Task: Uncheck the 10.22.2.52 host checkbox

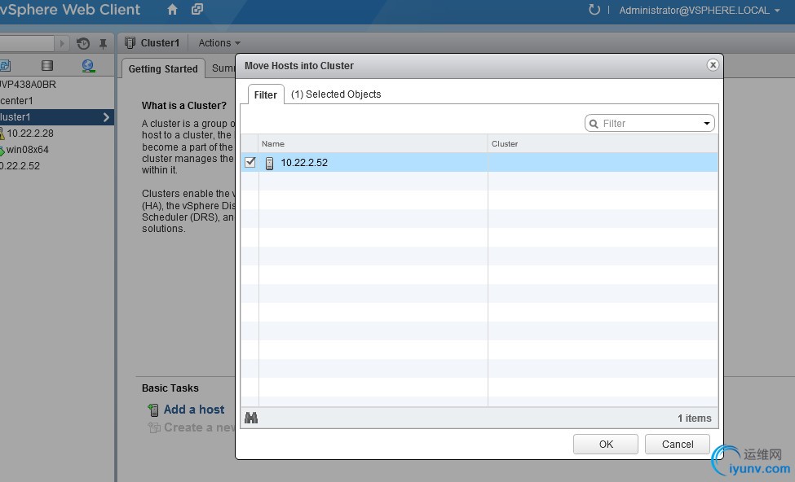Action: (250, 162)
